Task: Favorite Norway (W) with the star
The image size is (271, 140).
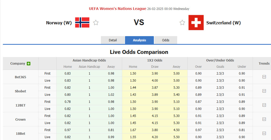Action: pyautogui.click(x=96, y=23)
